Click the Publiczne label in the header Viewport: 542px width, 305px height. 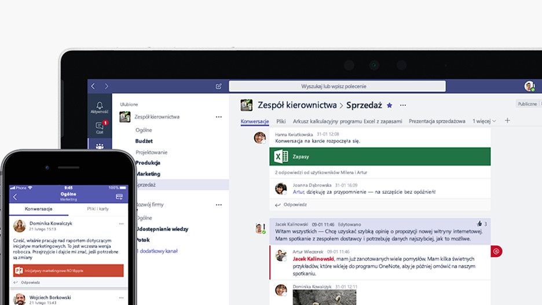(527, 104)
